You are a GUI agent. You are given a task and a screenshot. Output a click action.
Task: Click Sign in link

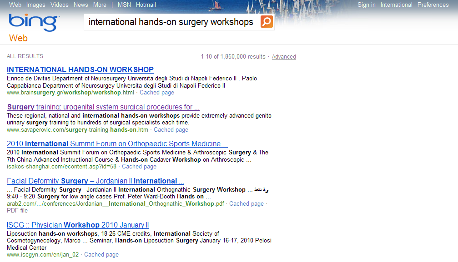366,5
